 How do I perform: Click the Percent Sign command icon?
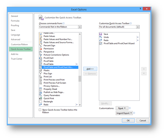[x=41, y=46]
